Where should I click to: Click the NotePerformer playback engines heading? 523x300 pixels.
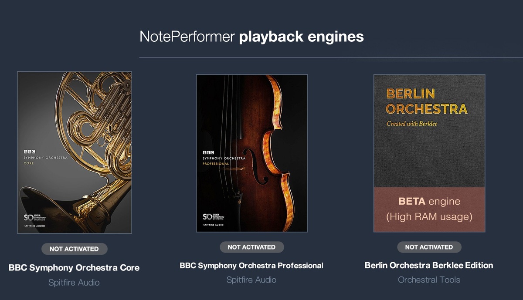coord(251,37)
